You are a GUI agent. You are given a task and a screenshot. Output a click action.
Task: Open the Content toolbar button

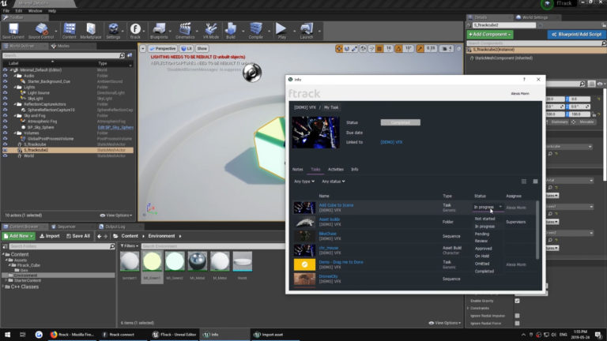tap(70, 31)
